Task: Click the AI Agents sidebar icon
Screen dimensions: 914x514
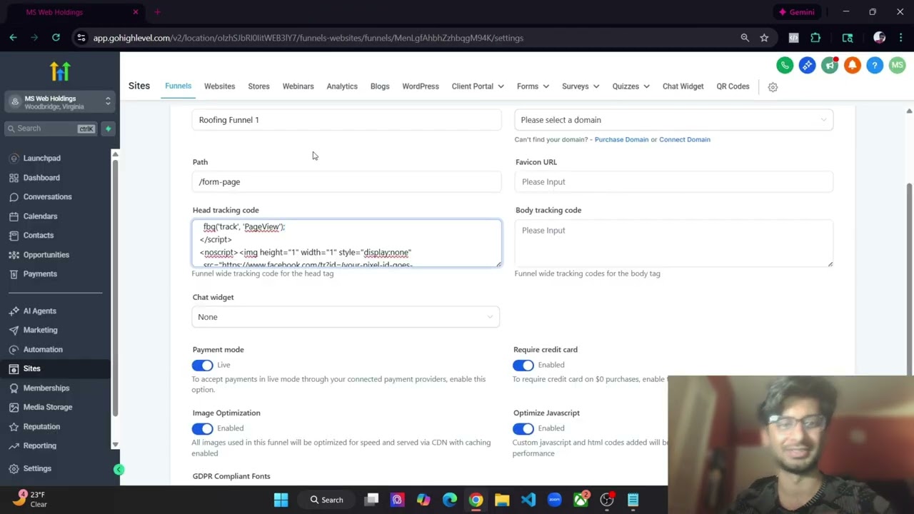Action: coord(14,311)
